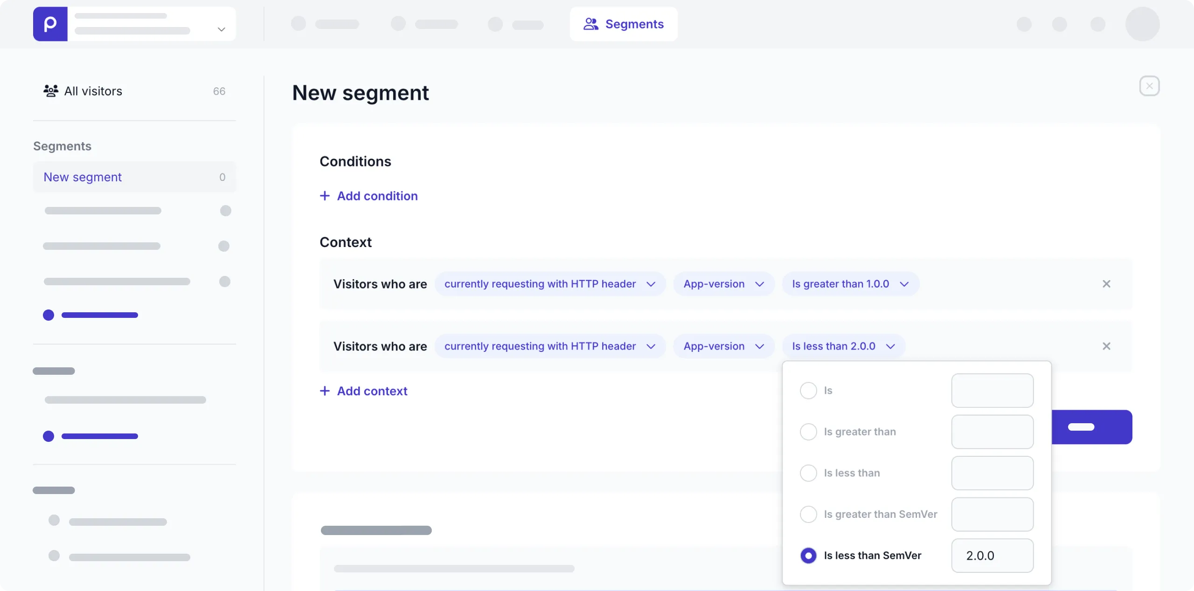Select the Is radio button
Image resolution: width=1194 pixels, height=591 pixels.
(x=808, y=391)
